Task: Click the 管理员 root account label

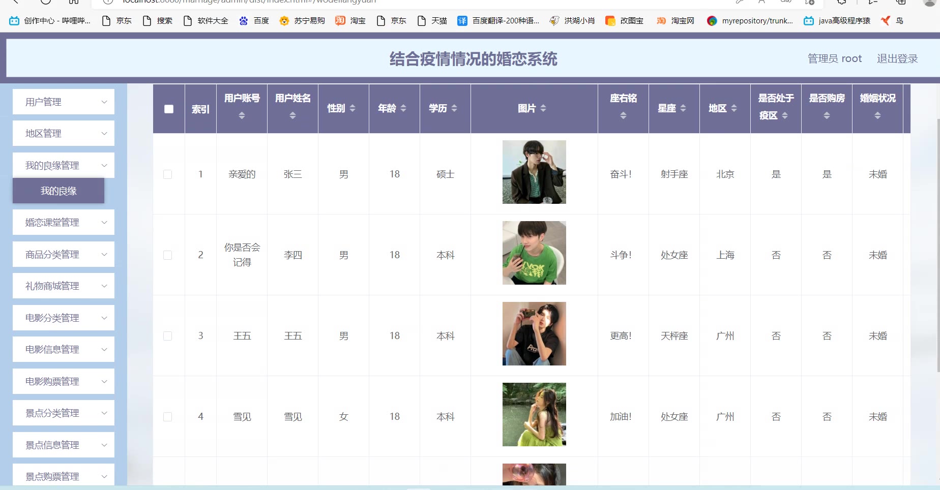Action: point(835,58)
